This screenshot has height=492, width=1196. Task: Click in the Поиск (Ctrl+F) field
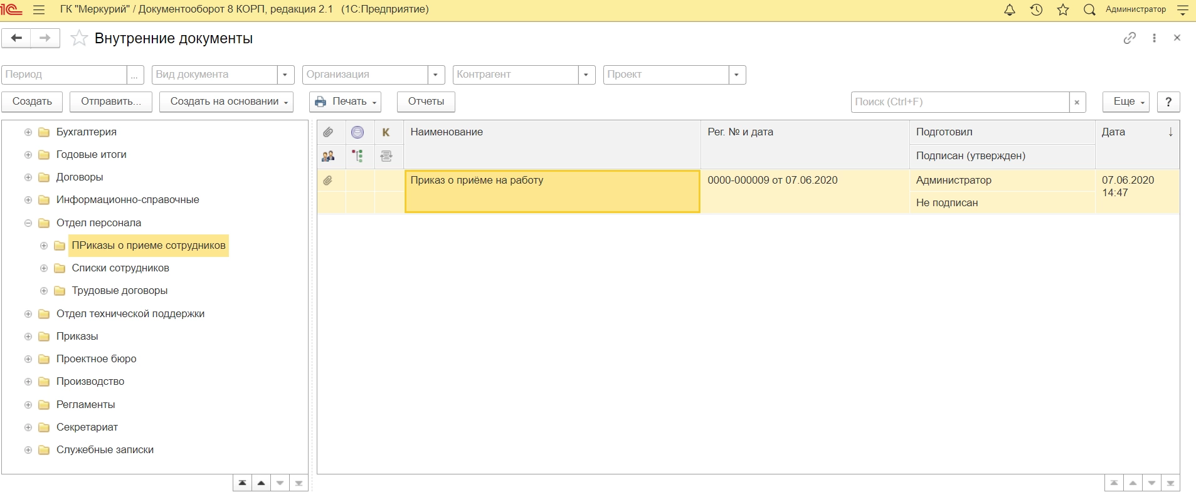tap(960, 102)
